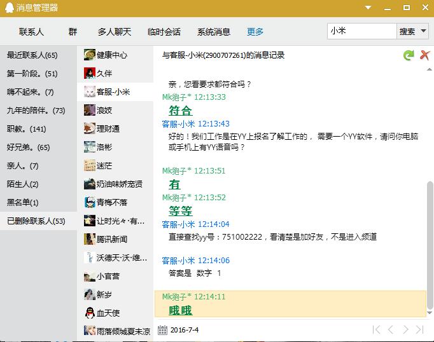434x342 pixels.
Task: Open the 最近联系人(65) group
Action: click(38, 55)
